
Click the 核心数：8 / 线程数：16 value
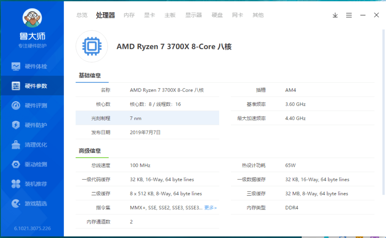coord(155,104)
